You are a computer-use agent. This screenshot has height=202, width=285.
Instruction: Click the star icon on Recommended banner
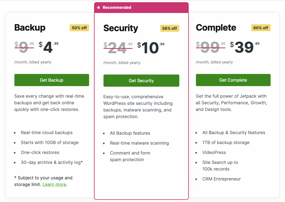(99, 7)
